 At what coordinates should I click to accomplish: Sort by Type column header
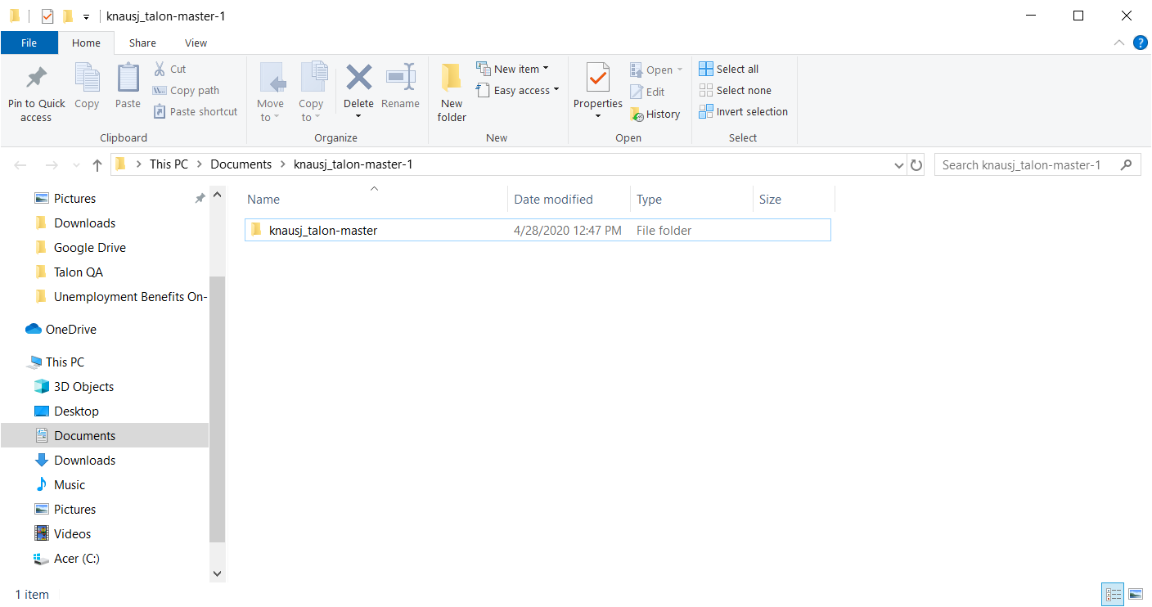(x=691, y=200)
